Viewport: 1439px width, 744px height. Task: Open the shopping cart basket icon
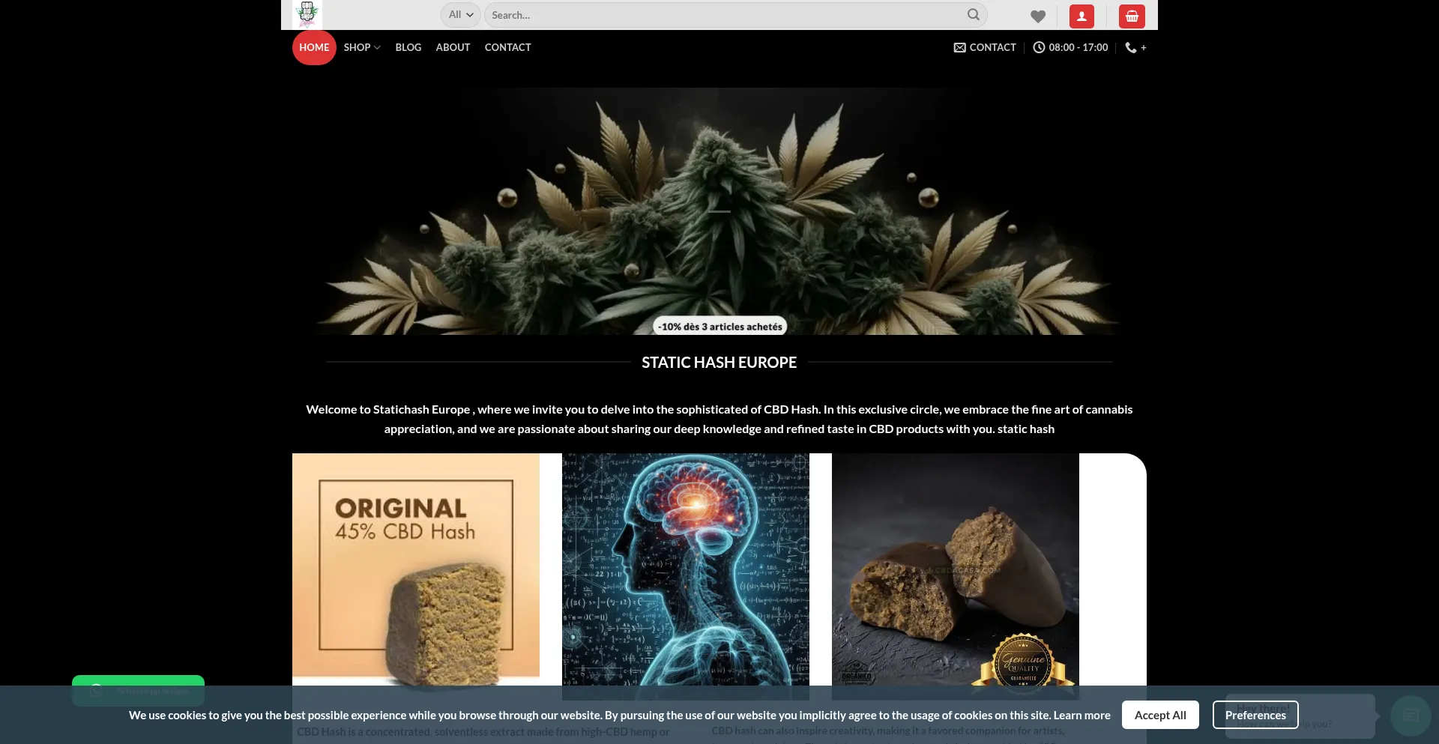[1132, 16]
